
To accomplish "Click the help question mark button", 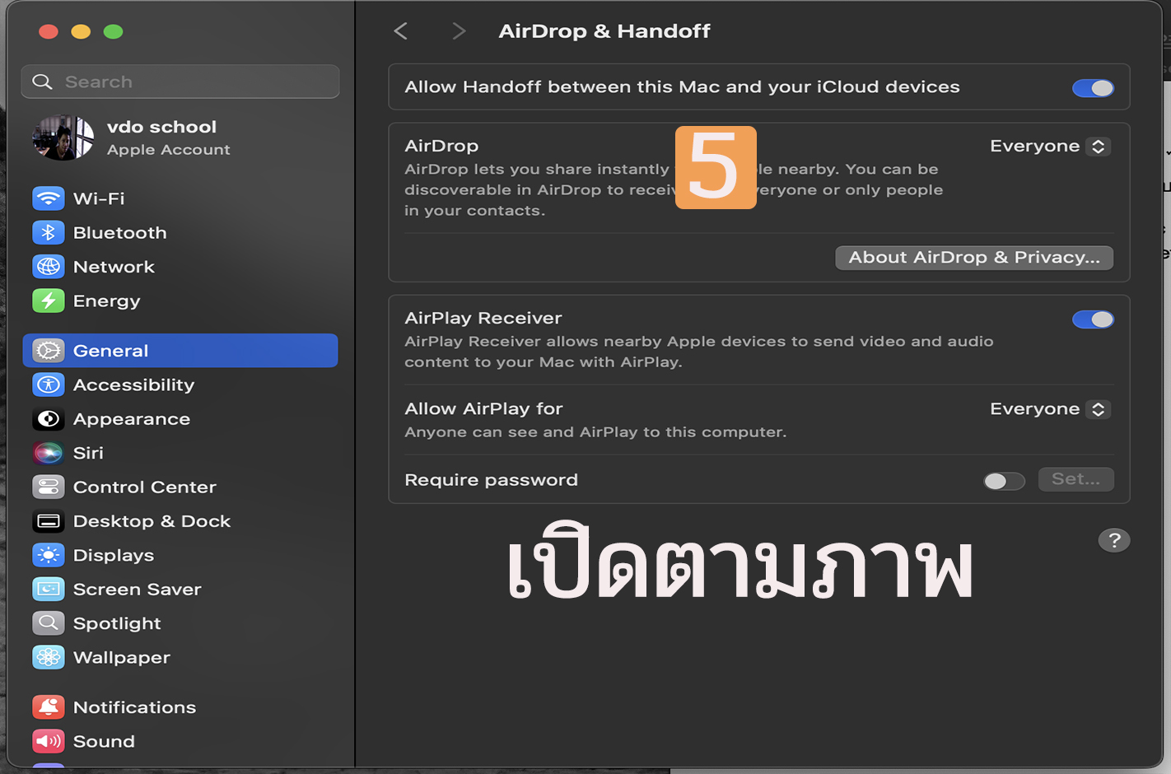I will [x=1114, y=540].
